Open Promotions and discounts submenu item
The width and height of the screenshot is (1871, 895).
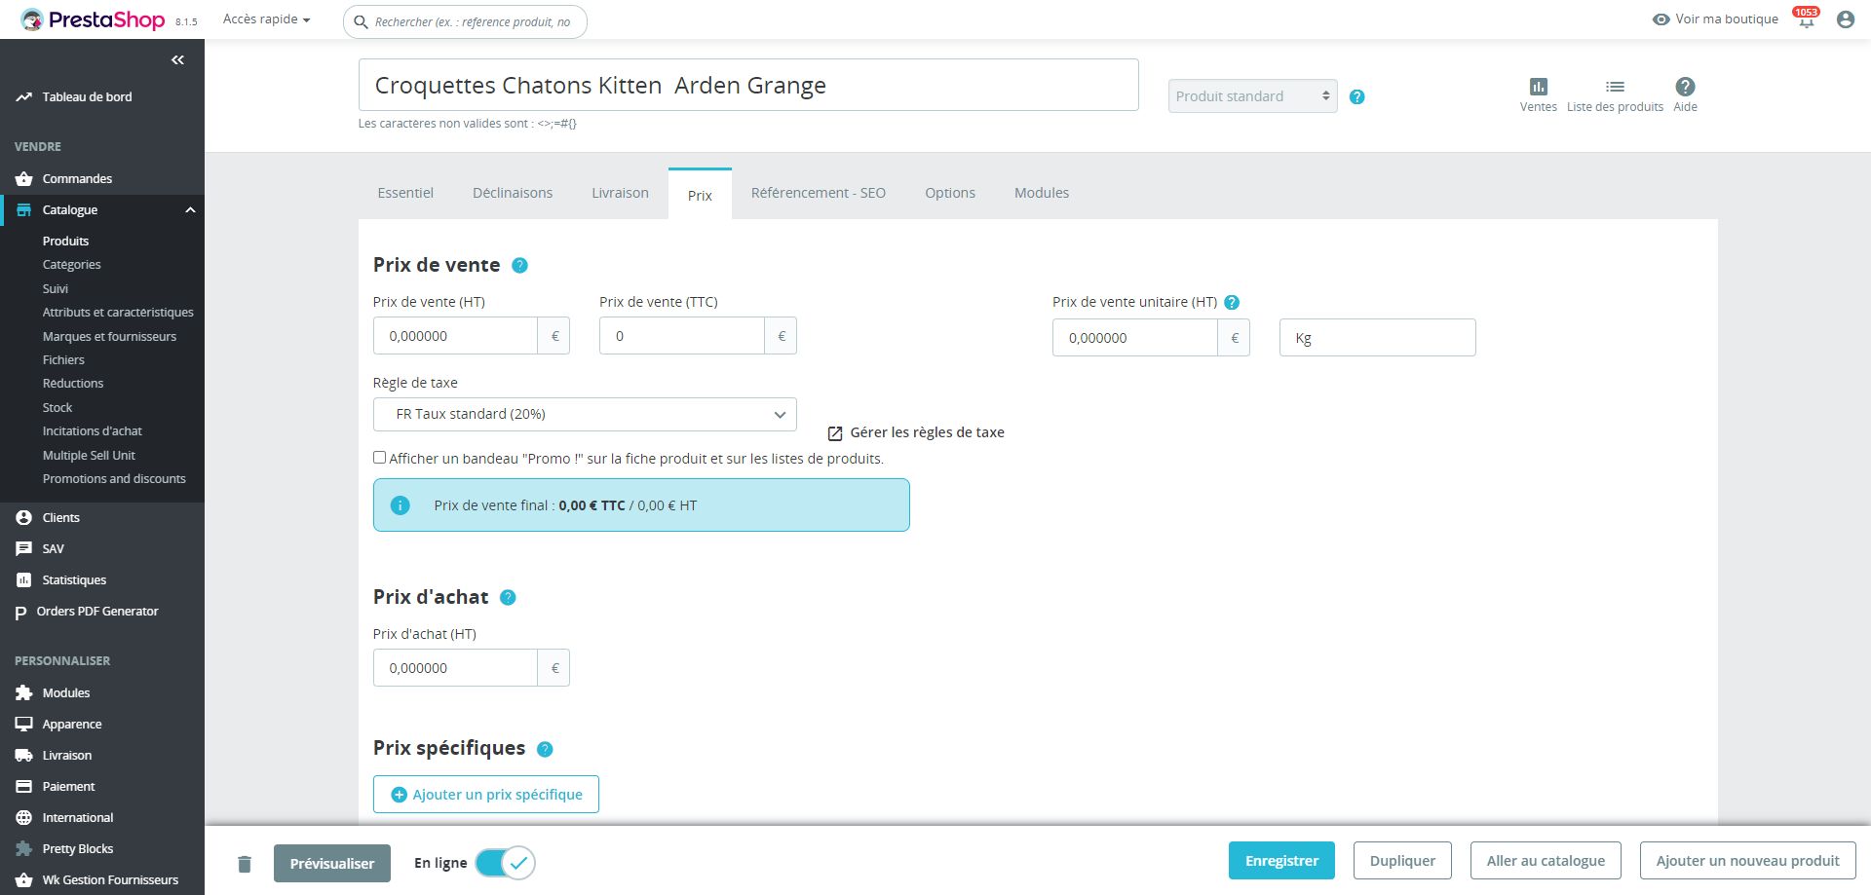[114, 479]
